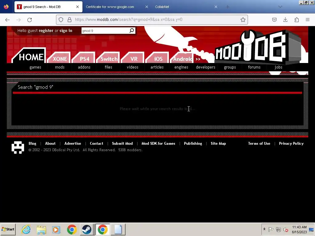
Task: Open the addons menu item
Action: 84,67
